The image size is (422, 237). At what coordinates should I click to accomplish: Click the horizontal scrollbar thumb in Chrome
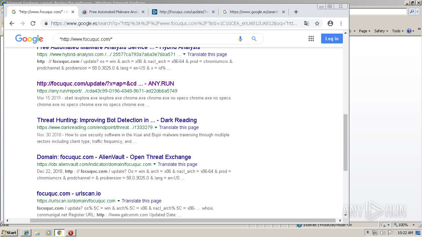[x=183, y=221]
